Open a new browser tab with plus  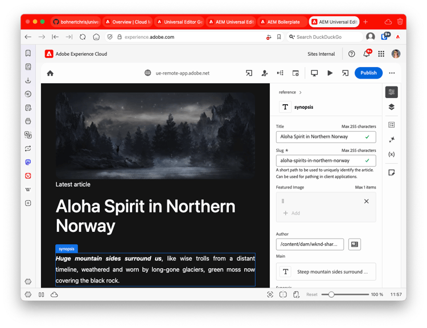coord(366,22)
